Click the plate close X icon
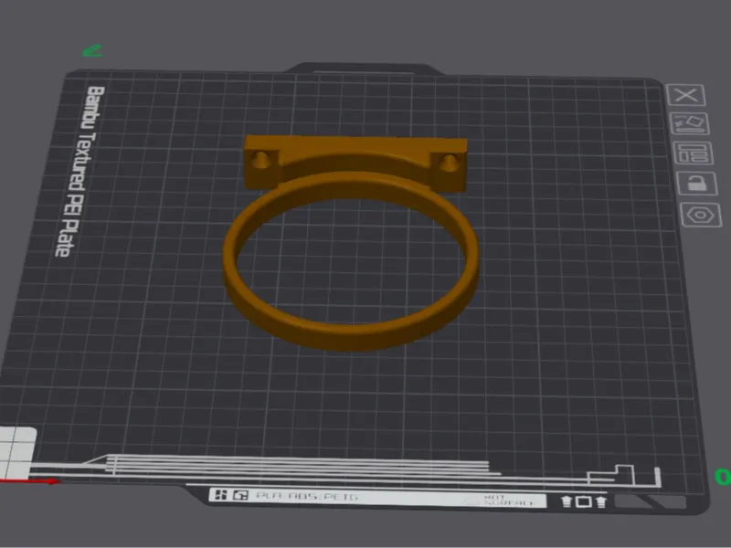Screen dimensions: 731x548 point(686,96)
